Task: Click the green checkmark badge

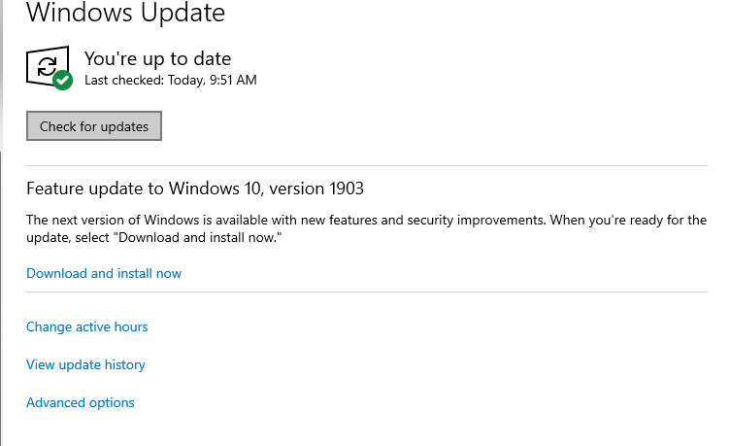Action: [63, 81]
